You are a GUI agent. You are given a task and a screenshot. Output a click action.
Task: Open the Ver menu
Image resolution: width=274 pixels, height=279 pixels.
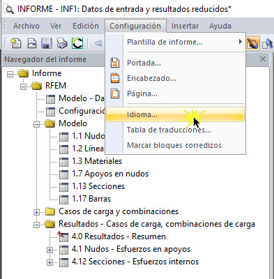click(56, 26)
